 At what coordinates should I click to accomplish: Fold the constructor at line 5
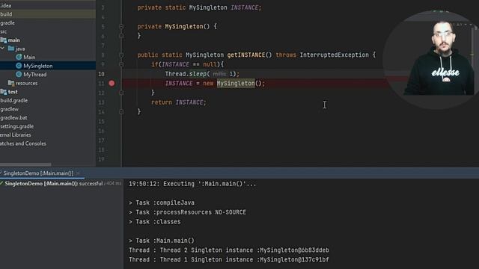121,27
